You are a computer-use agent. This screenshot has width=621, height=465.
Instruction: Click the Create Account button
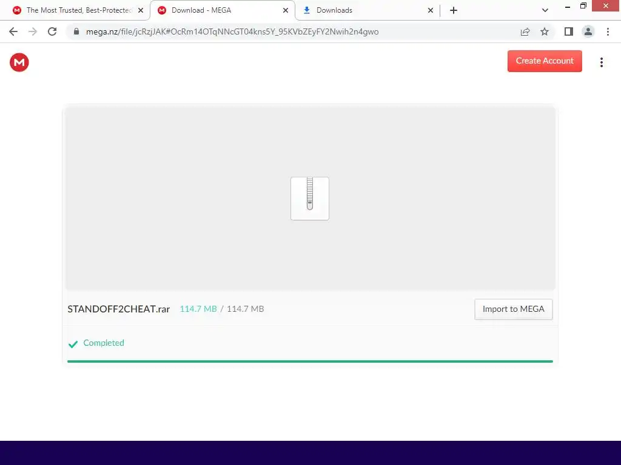click(x=545, y=61)
